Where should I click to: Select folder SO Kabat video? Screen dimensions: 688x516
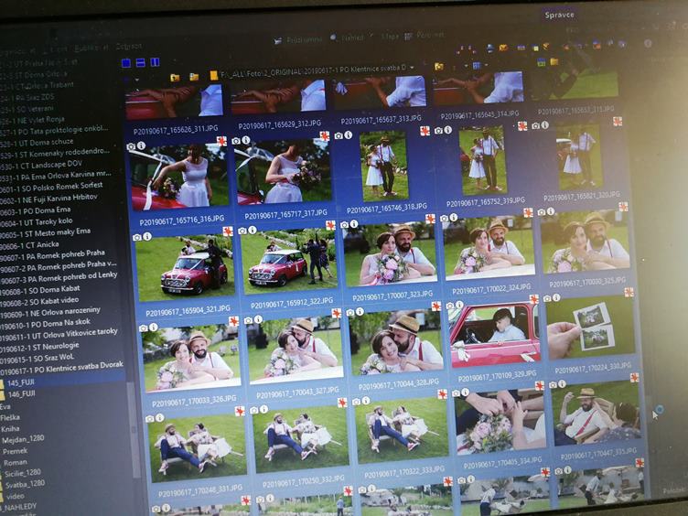pos(39,301)
